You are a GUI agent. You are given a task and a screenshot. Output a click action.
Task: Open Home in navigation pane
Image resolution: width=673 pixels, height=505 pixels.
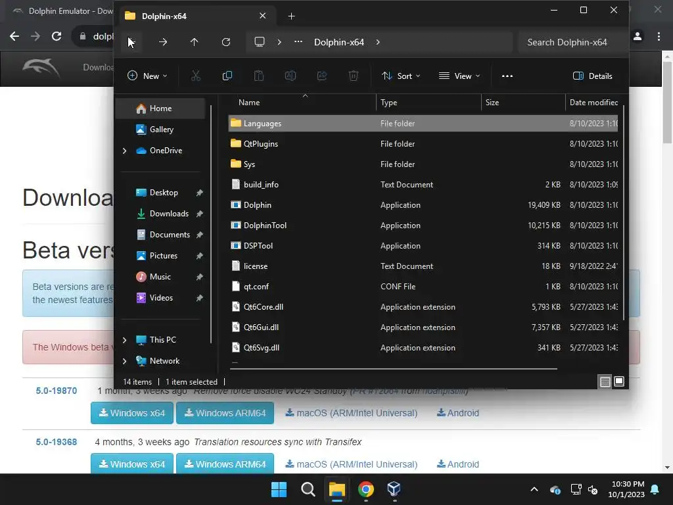(160, 108)
